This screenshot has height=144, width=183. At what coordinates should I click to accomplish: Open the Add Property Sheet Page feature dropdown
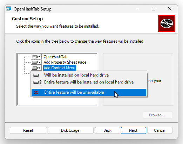pos(36,62)
